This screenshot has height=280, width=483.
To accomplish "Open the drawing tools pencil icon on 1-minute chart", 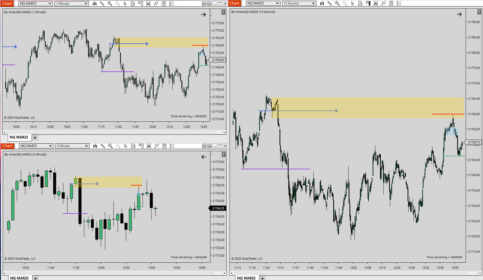I will [x=102, y=3].
